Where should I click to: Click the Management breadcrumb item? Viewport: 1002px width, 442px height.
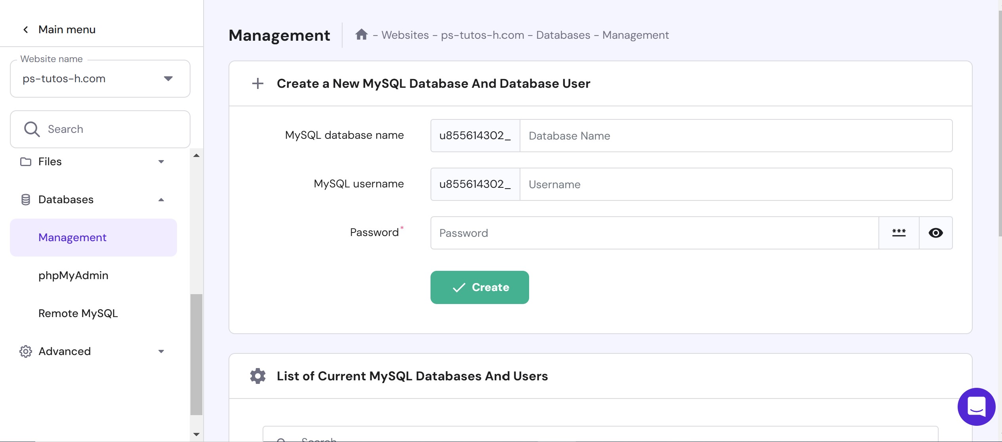tap(636, 35)
